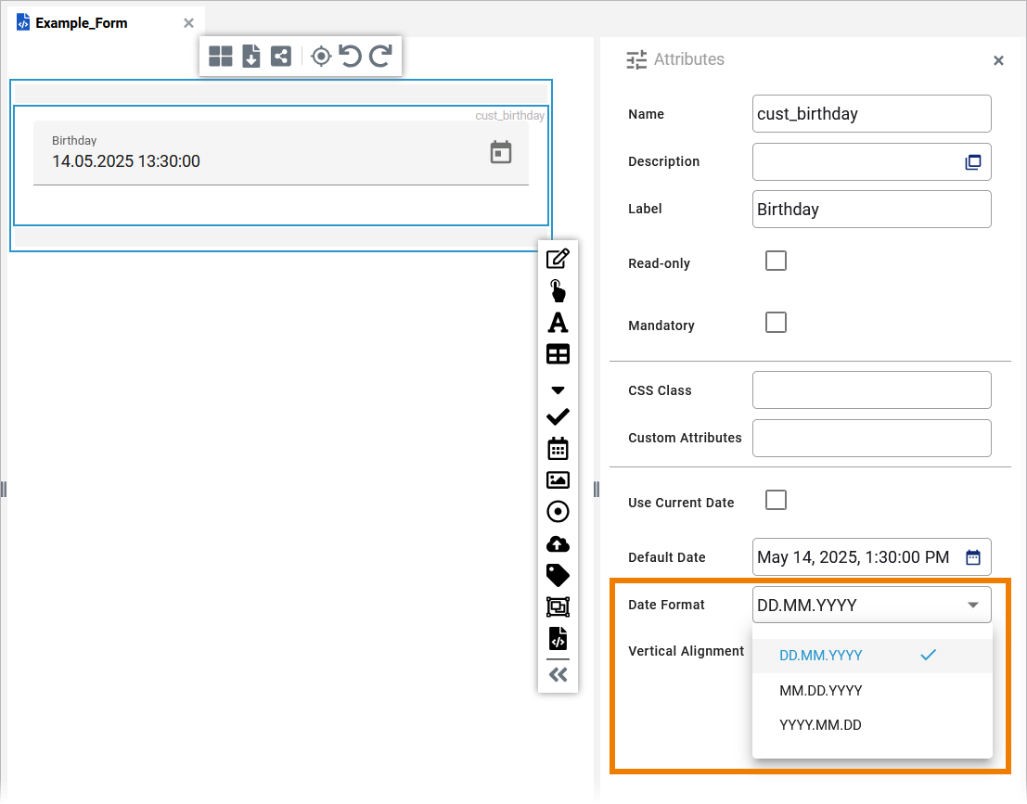Choose YYYY.MM.DD date format option

click(820, 725)
